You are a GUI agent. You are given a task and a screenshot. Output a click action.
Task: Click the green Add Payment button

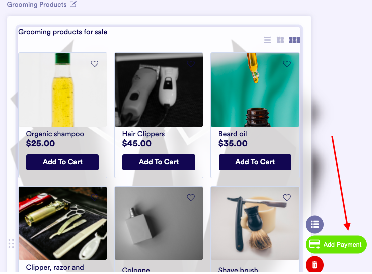tap(336, 245)
